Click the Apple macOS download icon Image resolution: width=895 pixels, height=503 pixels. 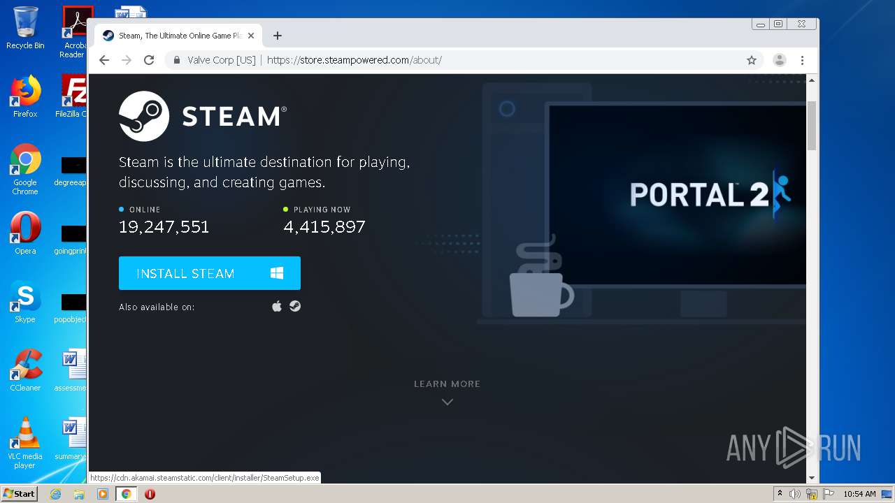click(x=277, y=306)
